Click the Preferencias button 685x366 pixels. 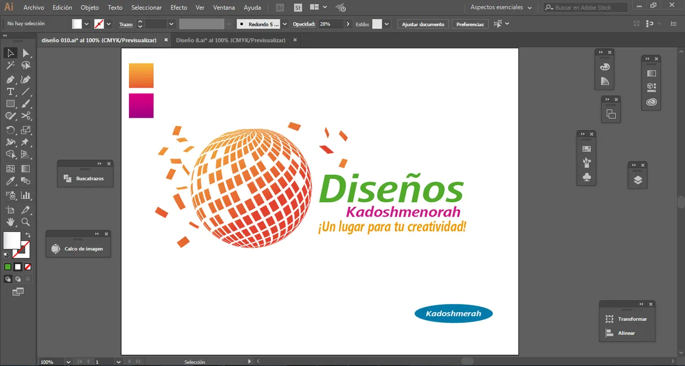(x=470, y=24)
